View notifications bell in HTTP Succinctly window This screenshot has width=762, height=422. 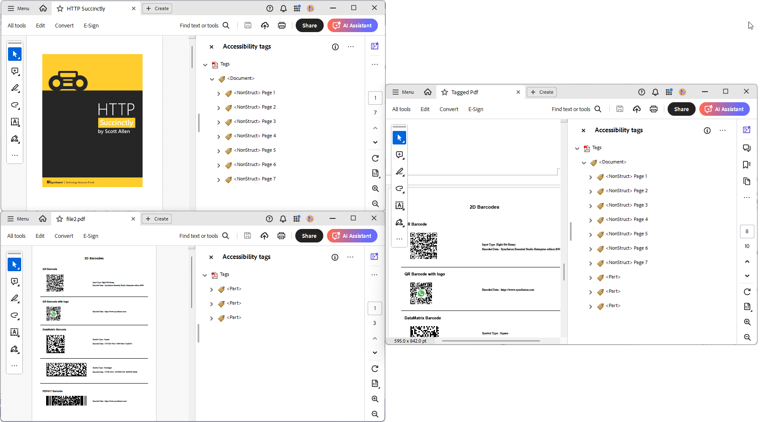click(x=283, y=8)
